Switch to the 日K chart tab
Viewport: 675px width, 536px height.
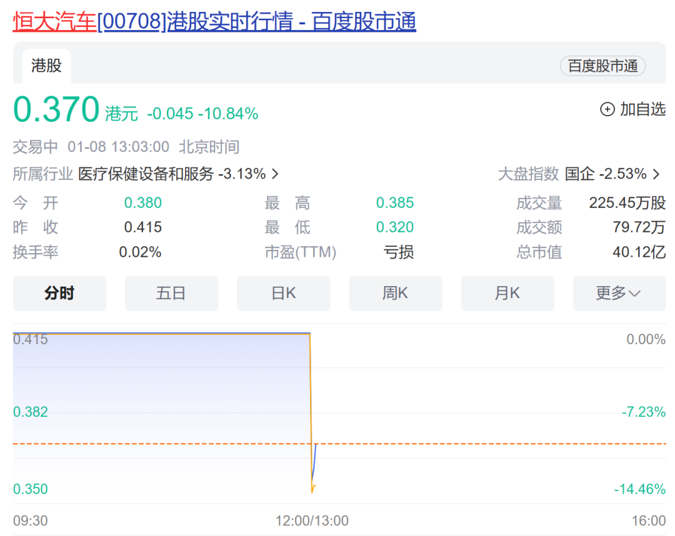[283, 294]
